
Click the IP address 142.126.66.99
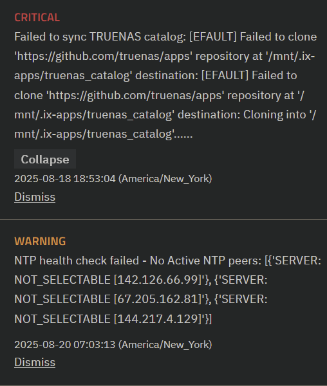click(x=158, y=280)
